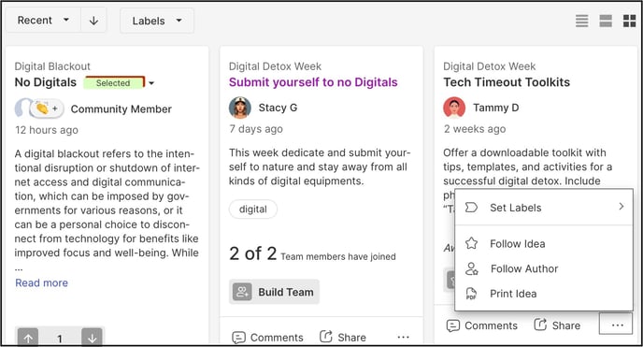Choose Set Labels in the context menu
Viewport: 643px width, 347px height.
[x=544, y=207]
